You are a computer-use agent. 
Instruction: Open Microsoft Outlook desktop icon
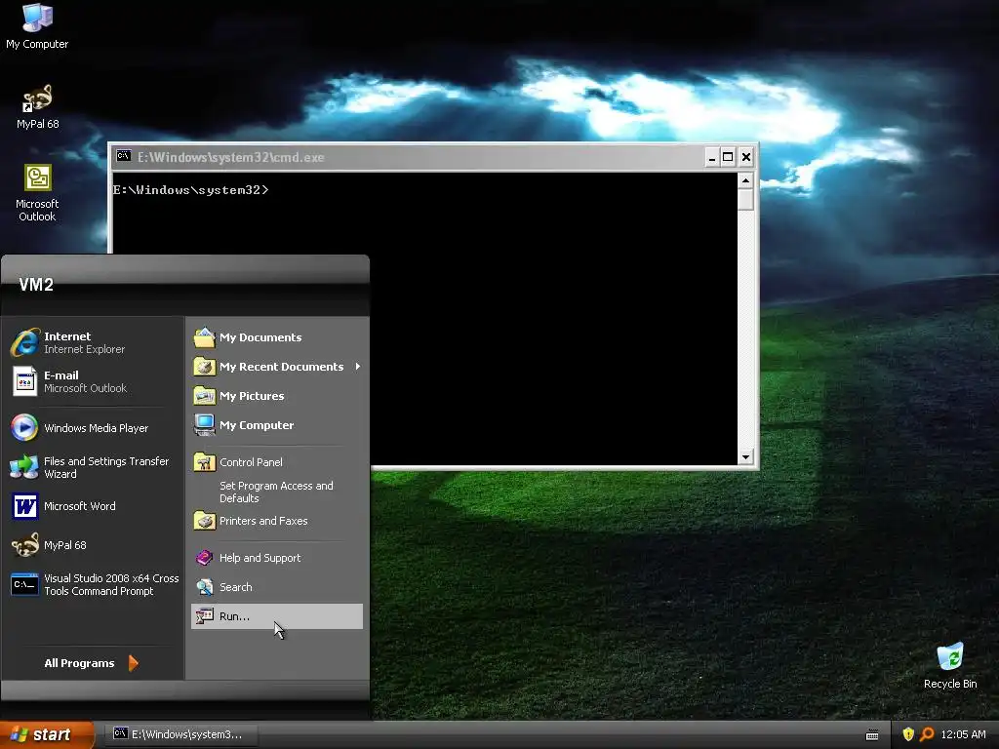[37, 192]
